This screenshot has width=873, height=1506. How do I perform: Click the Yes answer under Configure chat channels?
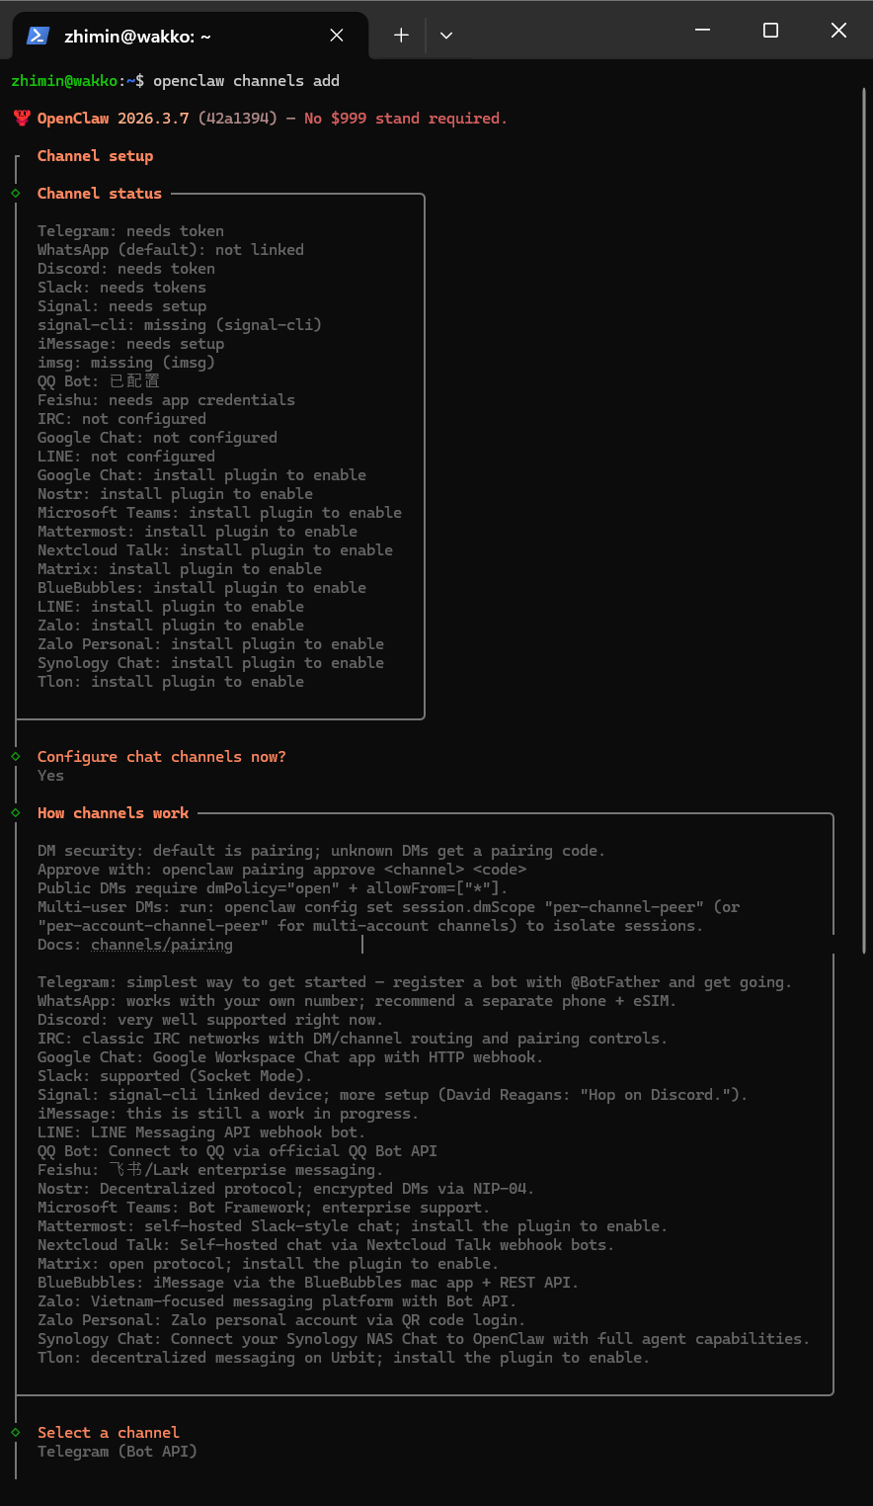pyautogui.click(x=49, y=775)
